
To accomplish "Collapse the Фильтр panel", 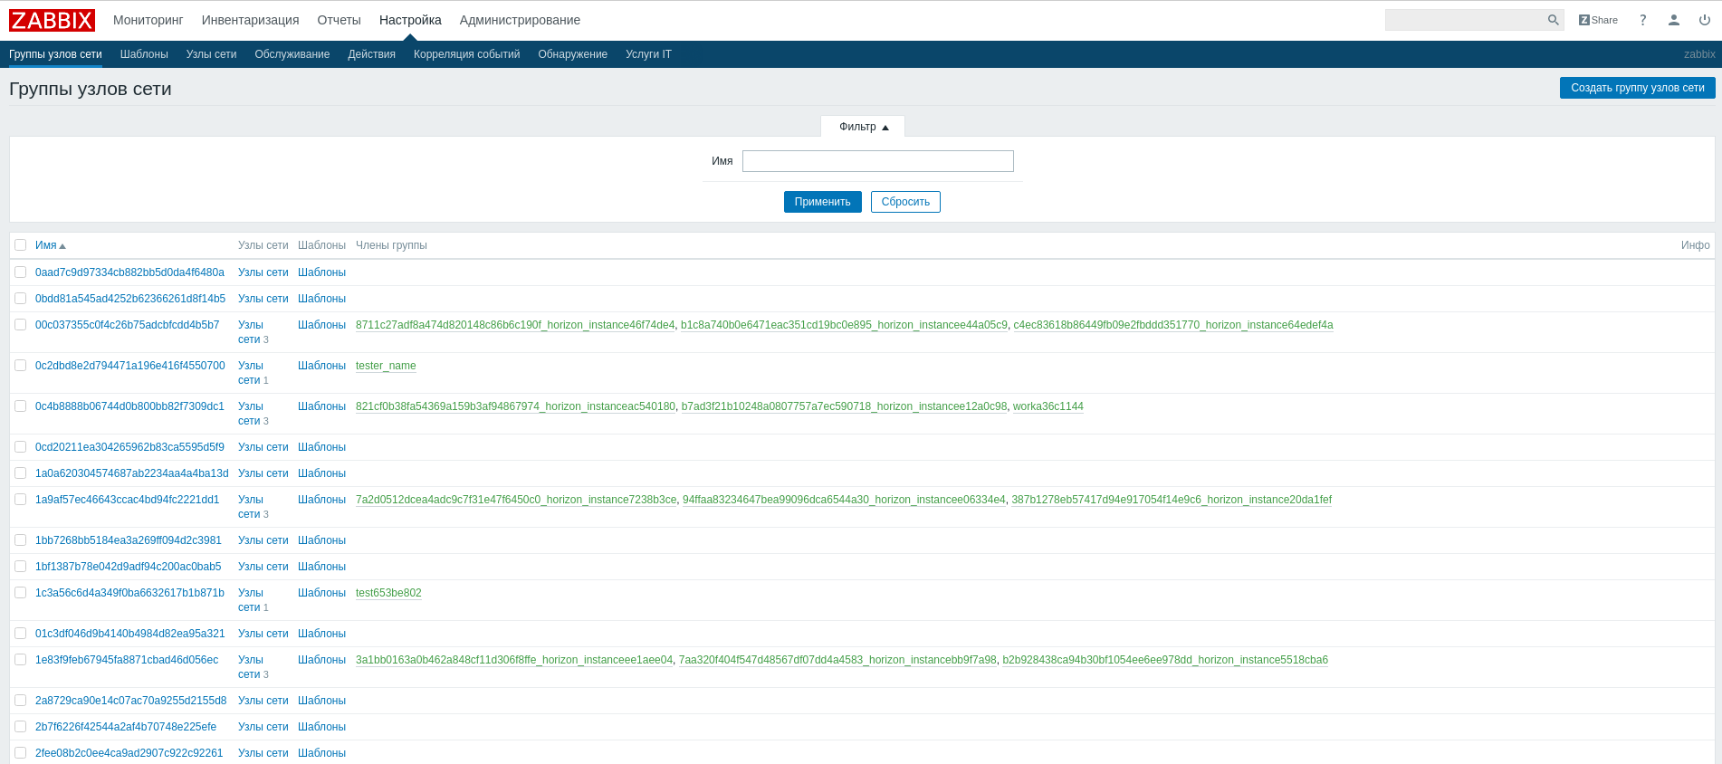I will tap(863, 127).
